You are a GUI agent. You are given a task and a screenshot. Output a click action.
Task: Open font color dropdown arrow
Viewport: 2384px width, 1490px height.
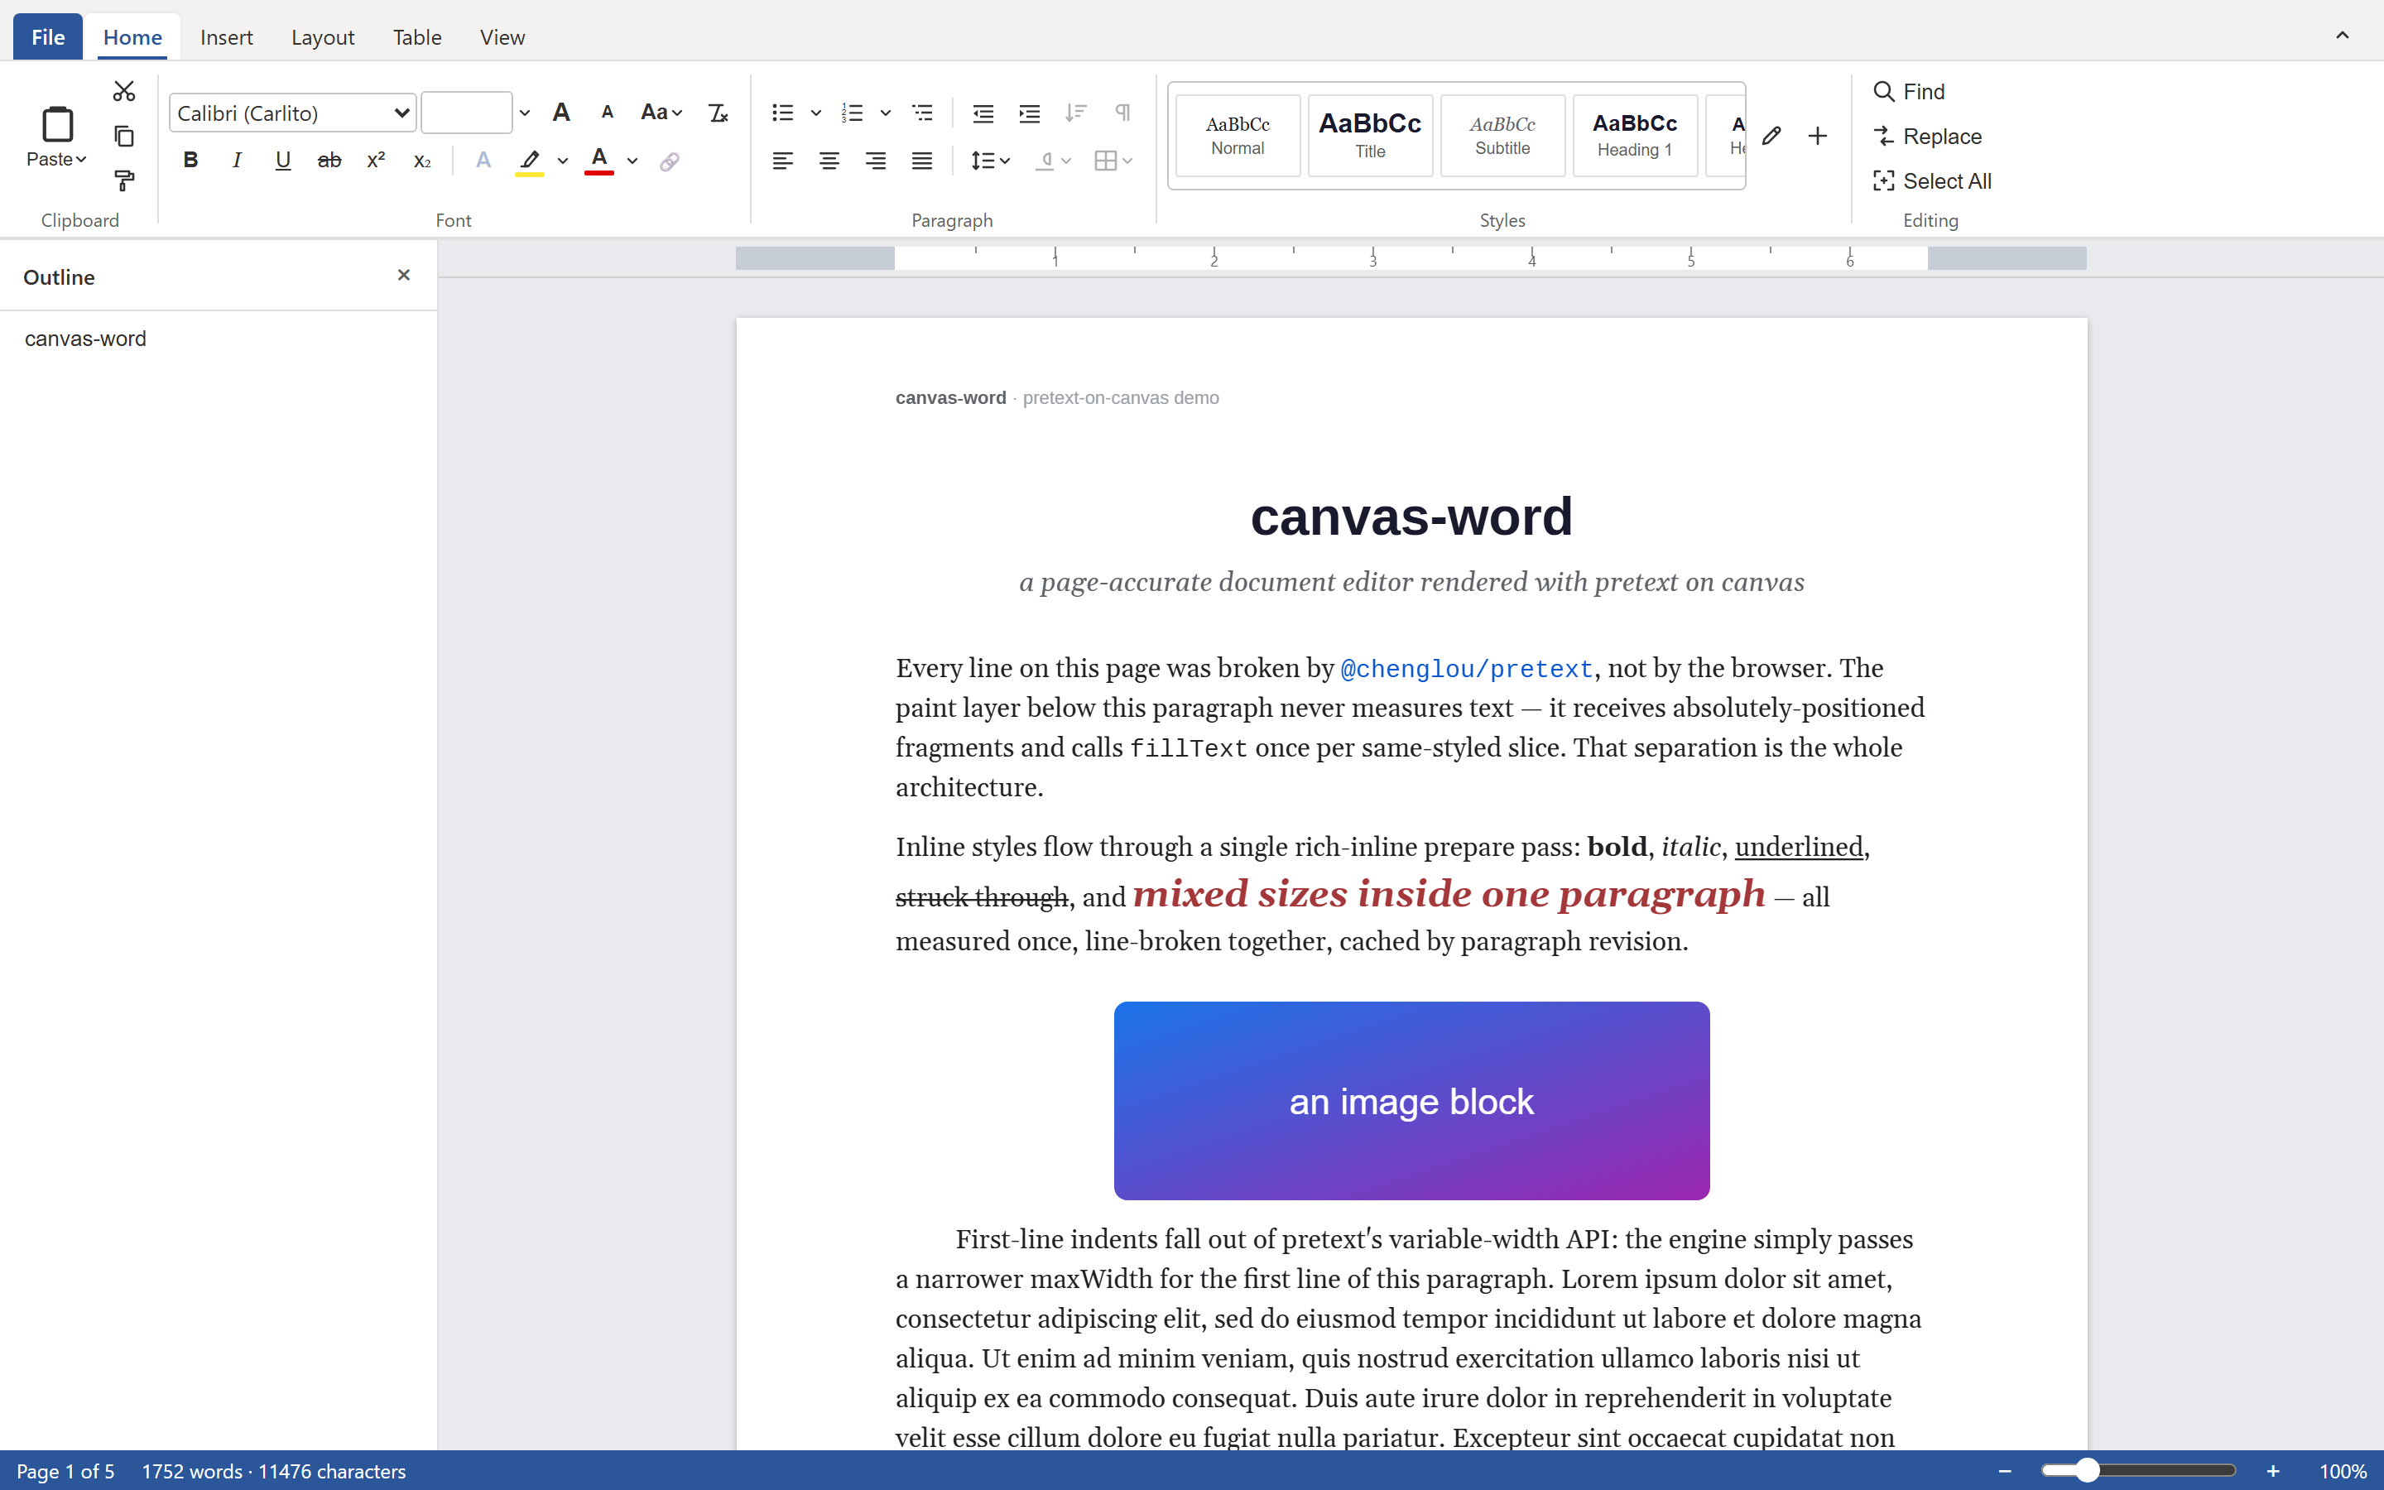coord(632,161)
